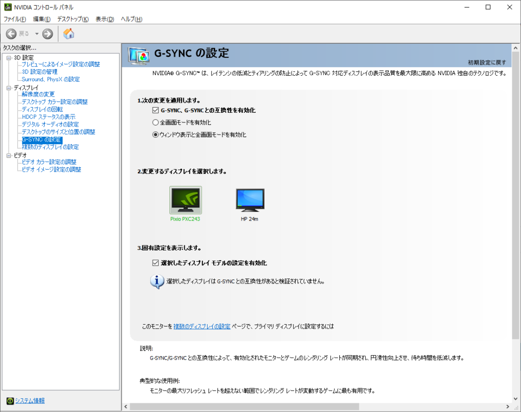Click the システム情報 icon at bottom left
This screenshot has height=412, width=521.
(10, 401)
